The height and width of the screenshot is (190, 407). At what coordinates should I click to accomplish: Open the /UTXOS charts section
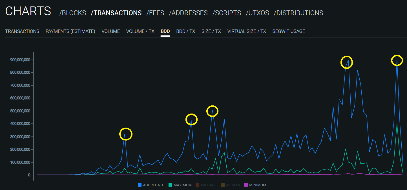(257, 13)
